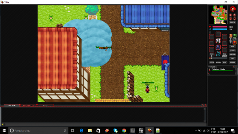
Task: Select the armor equipment slot
Action: pyautogui.click(x=218, y=41)
